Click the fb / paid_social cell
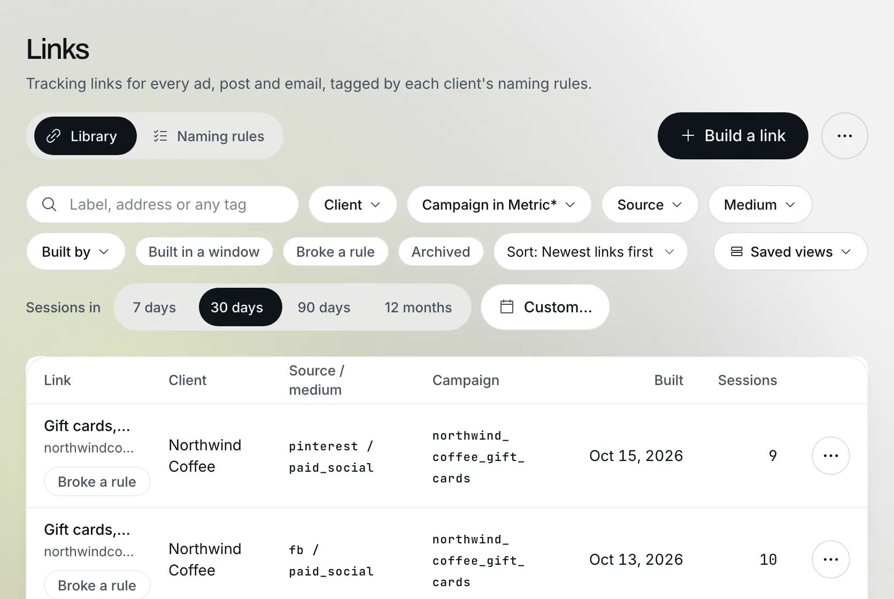 331,560
